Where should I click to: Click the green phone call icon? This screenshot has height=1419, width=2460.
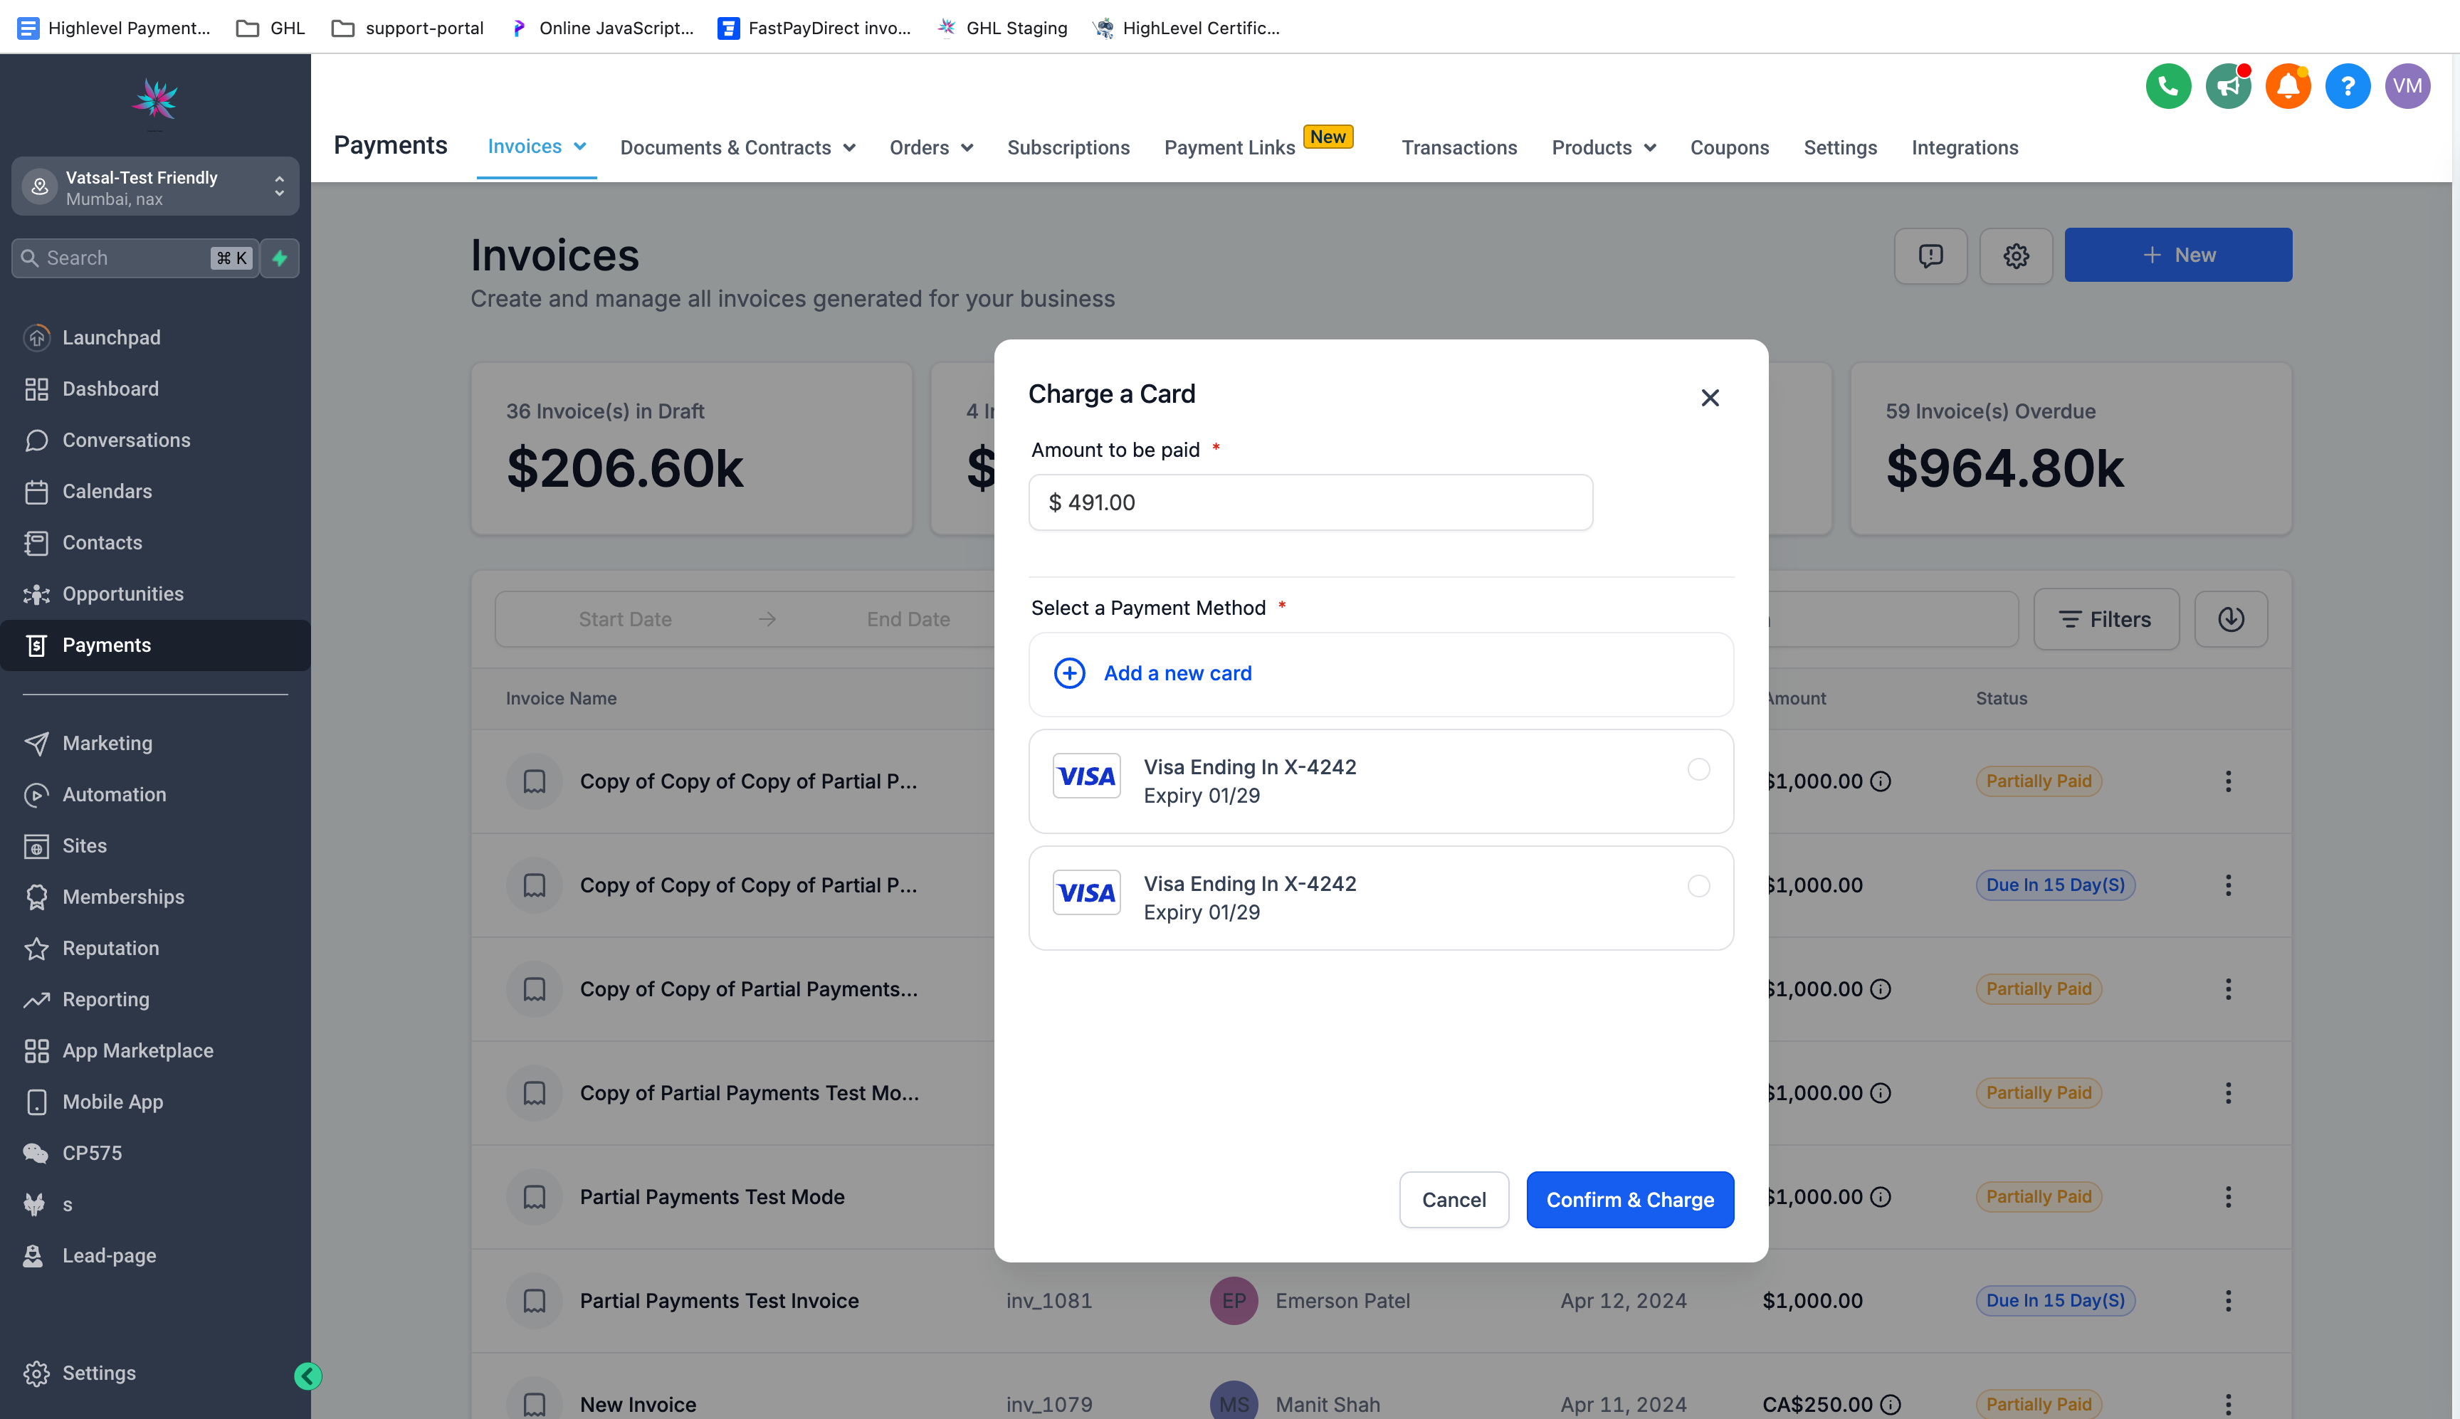tap(2167, 87)
